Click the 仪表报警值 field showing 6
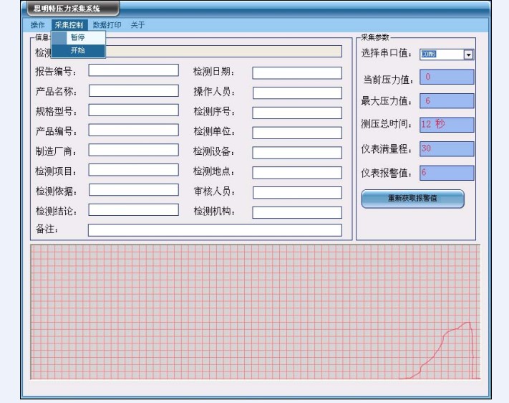 tap(447, 173)
